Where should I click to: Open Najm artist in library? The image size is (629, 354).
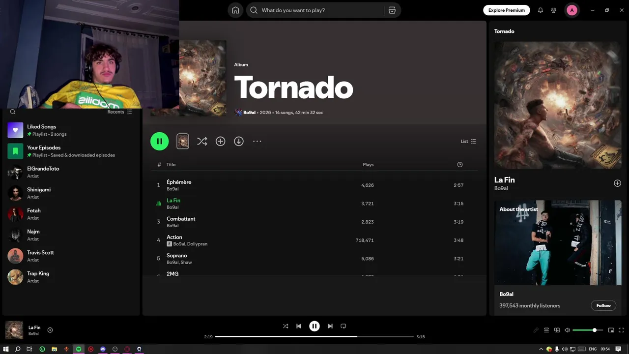point(71,235)
